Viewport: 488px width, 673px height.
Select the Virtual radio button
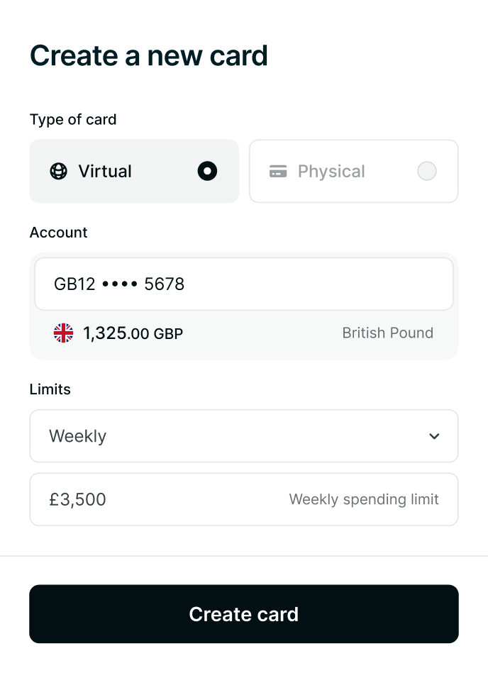pyautogui.click(x=207, y=171)
